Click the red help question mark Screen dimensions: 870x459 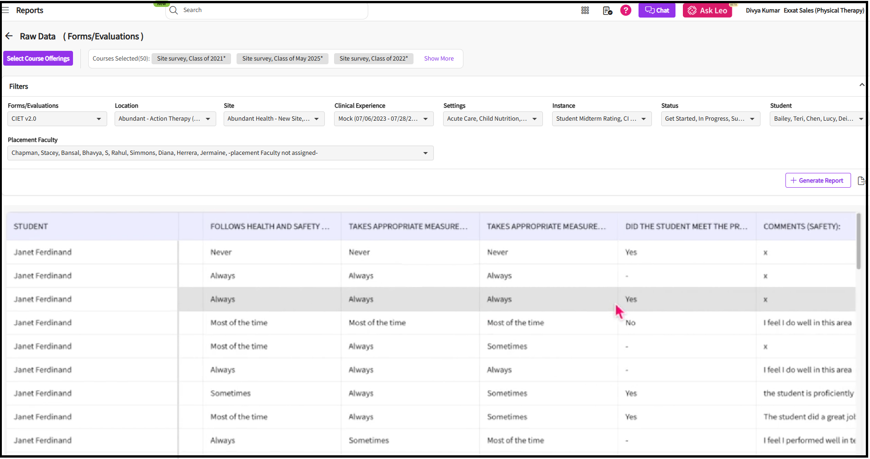pyautogui.click(x=626, y=10)
